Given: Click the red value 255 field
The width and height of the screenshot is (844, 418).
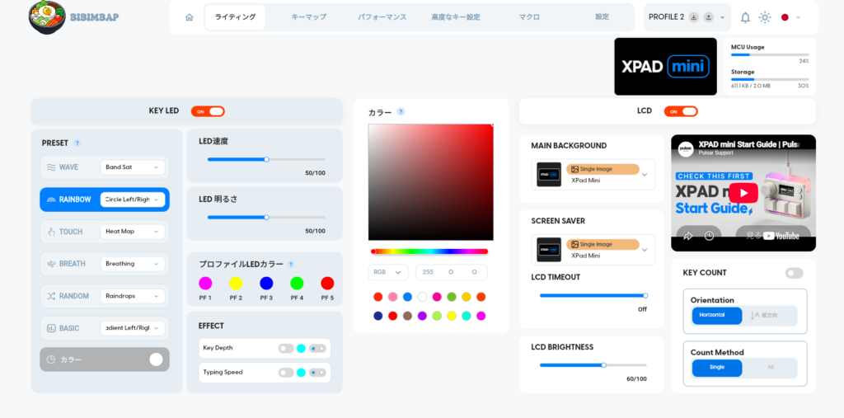Looking at the screenshot, I should pos(428,273).
